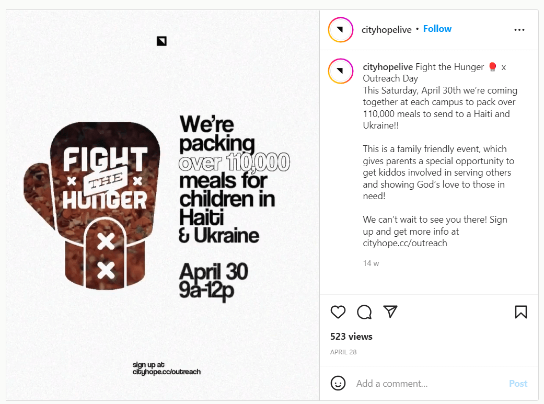This screenshot has height=404, width=544.
Task: Open comments via the speech bubble icon
Action: pyautogui.click(x=364, y=312)
